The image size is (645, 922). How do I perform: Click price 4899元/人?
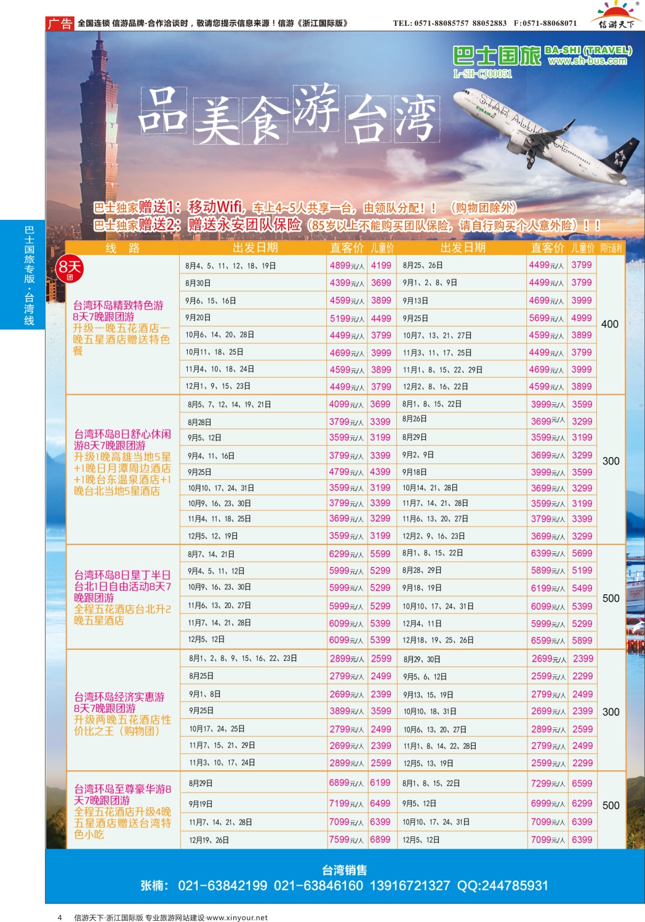click(347, 265)
